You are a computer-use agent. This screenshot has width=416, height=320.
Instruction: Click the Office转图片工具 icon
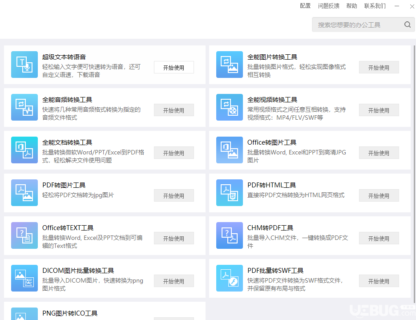(x=230, y=150)
